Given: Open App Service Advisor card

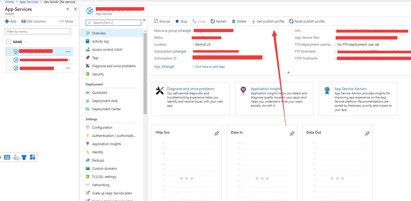Looking at the screenshot, I should tap(358, 99).
